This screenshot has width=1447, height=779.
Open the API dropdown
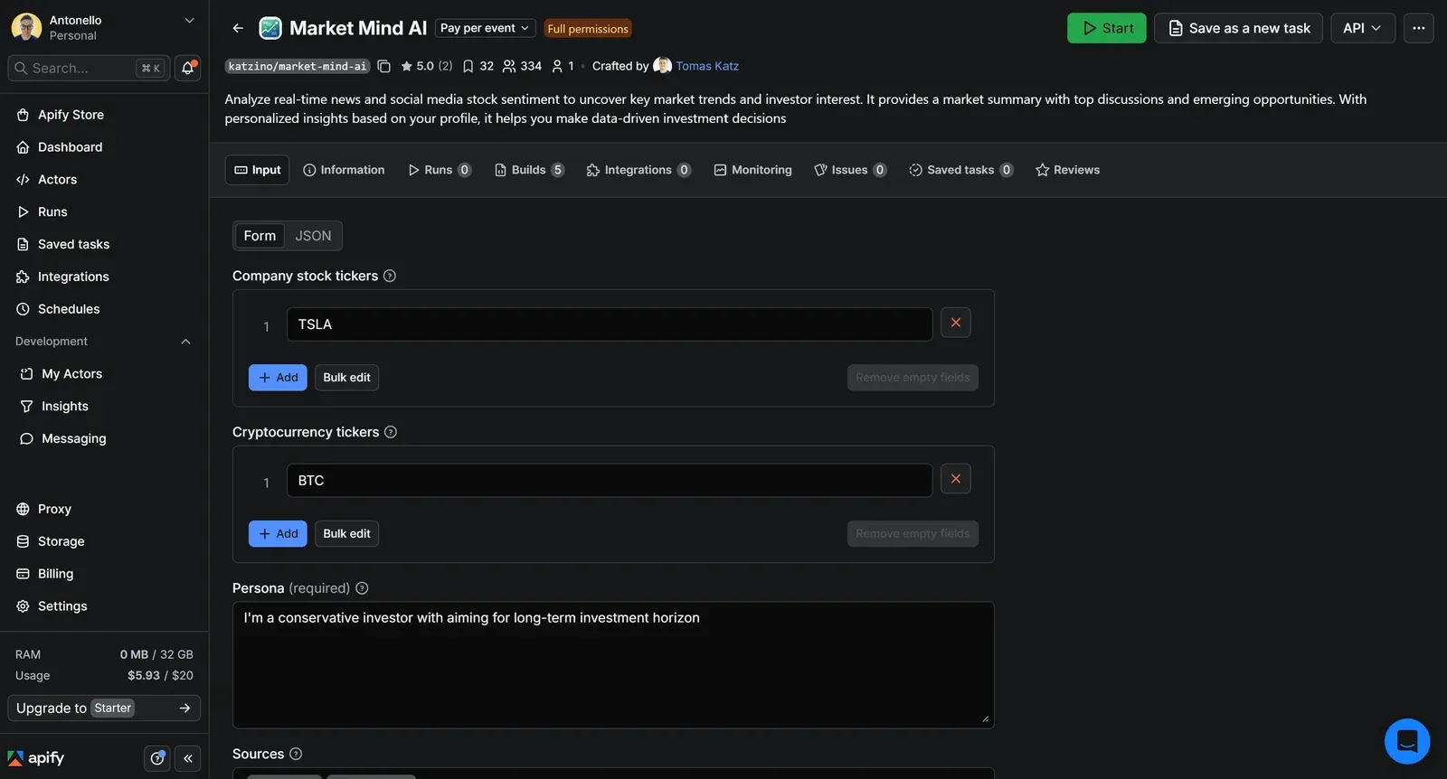pos(1362,28)
